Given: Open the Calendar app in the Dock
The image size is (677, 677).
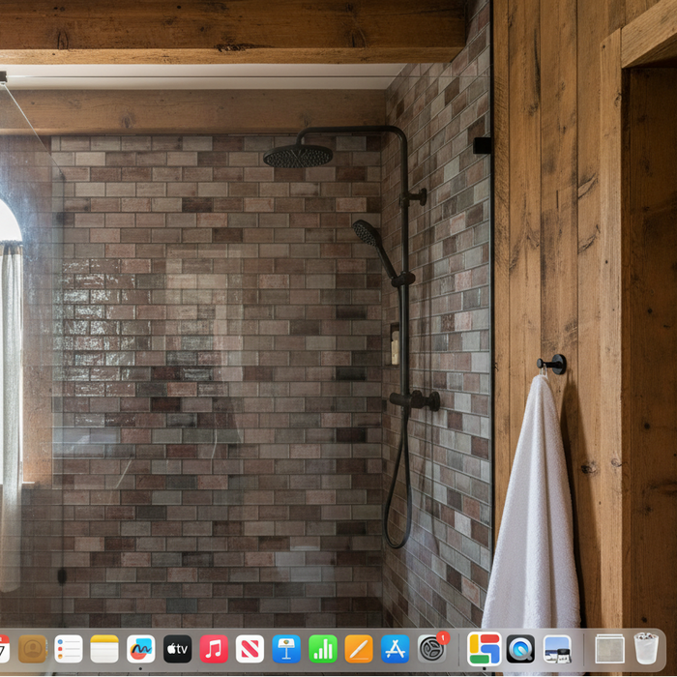Looking at the screenshot, I should [3, 648].
